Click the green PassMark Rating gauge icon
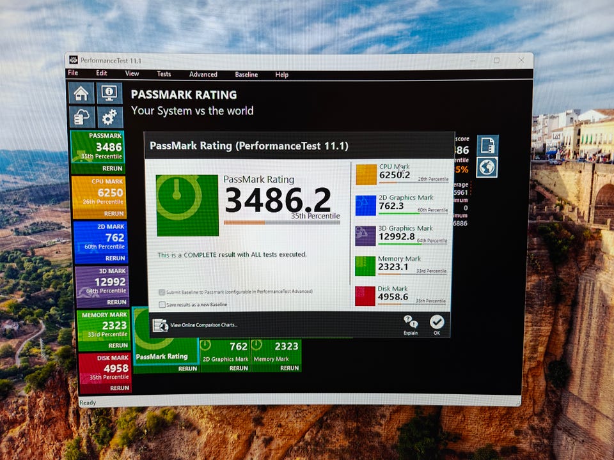Screen dimensions: 614x460 tap(187, 205)
